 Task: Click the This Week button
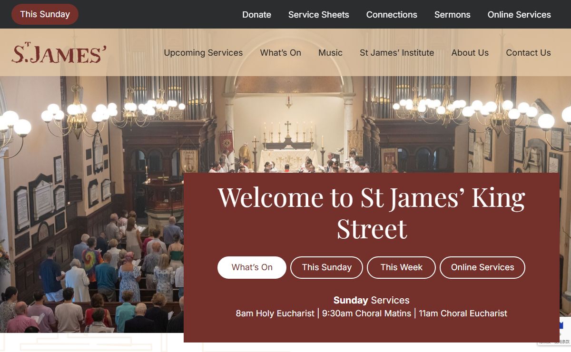point(401,267)
